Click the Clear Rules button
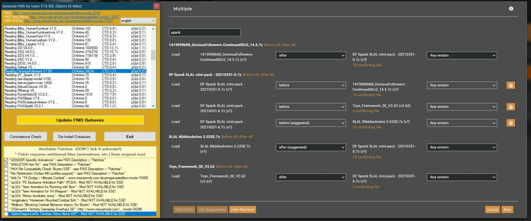Image resolution: width=531 pixels, height=221 pixels. (x=184, y=209)
